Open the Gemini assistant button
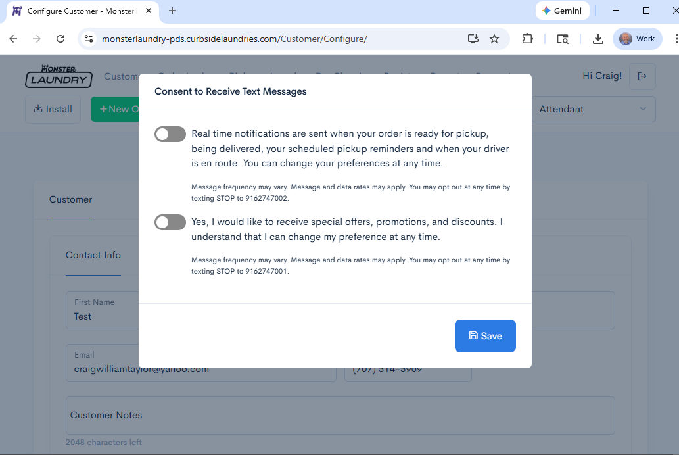The height and width of the screenshot is (455, 679). pos(562,11)
